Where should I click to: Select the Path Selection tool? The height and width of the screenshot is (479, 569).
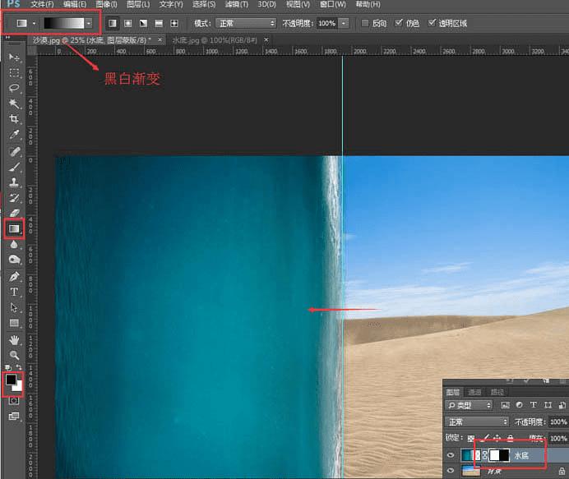[x=14, y=308]
